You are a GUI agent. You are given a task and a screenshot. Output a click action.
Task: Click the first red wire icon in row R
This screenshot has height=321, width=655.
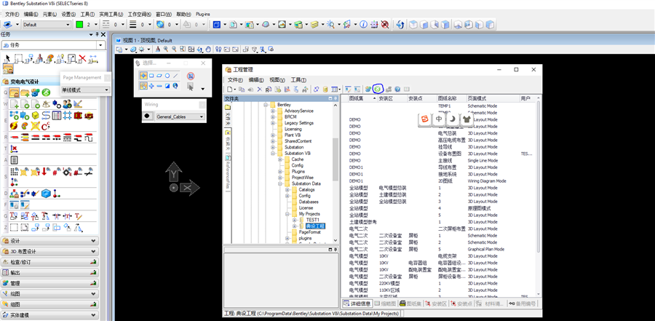(x=15, y=137)
